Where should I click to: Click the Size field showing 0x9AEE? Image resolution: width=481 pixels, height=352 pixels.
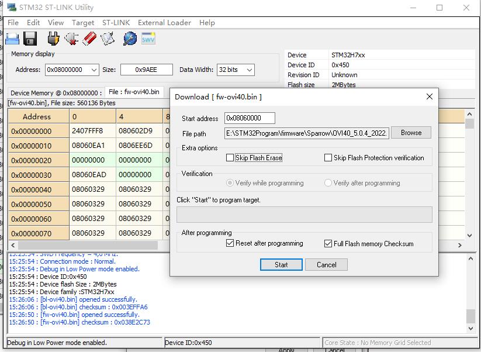click(x=147, y=70)
